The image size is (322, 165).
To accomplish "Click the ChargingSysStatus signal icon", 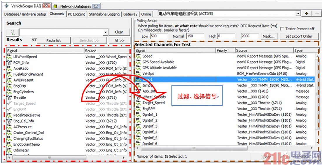I will tap(9, 138).
